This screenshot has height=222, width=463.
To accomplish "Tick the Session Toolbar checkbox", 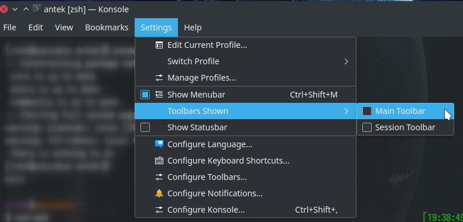I will click(367, 127).
